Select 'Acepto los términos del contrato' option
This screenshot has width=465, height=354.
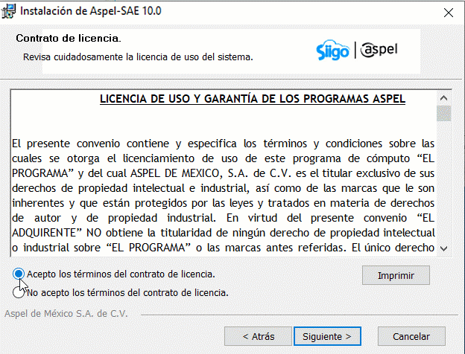click(x=19, y=274)
